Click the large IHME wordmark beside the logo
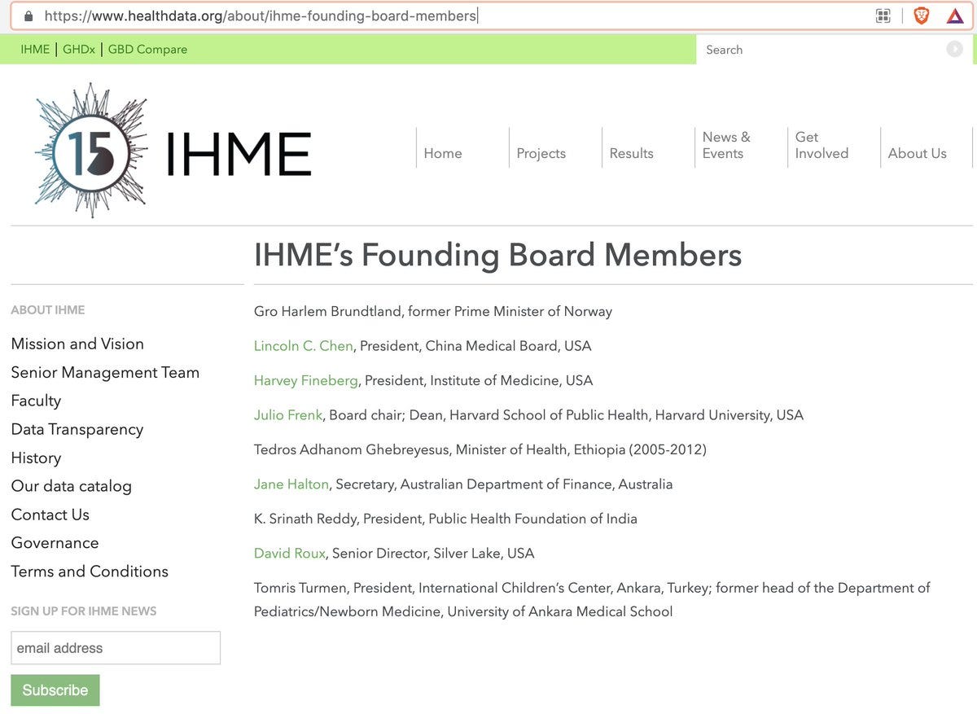This screenshot has height=714, width=977. (x=238, y=154)
